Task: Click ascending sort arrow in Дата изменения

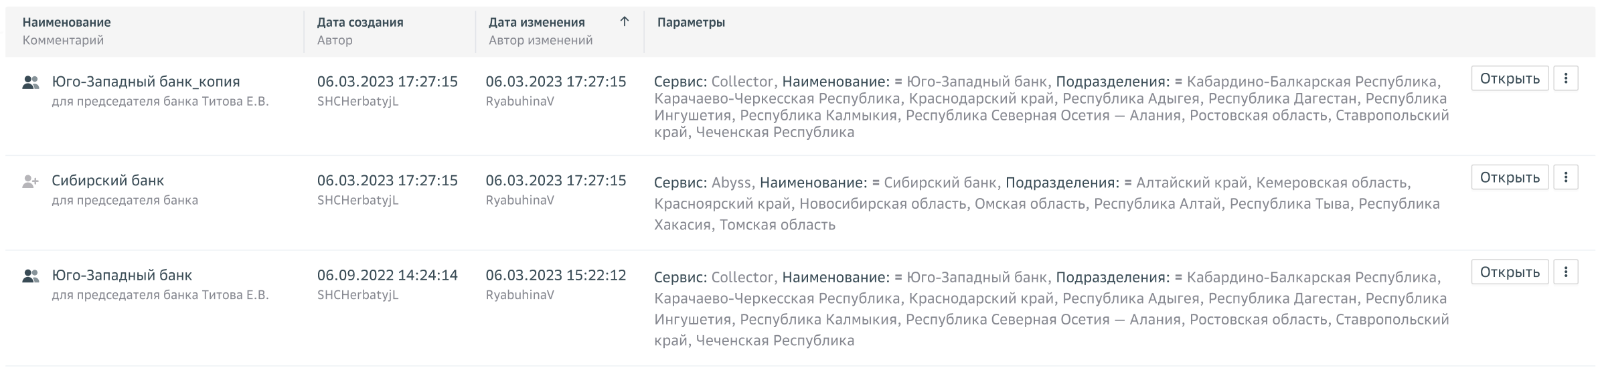Action: 624,22
